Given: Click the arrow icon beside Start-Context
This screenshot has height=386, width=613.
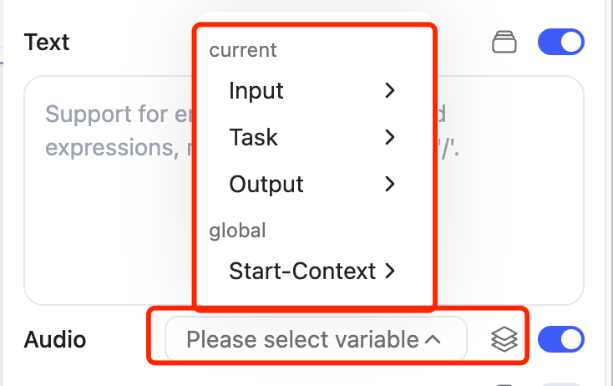Looking at the screenshot, I should coord(390,271).
